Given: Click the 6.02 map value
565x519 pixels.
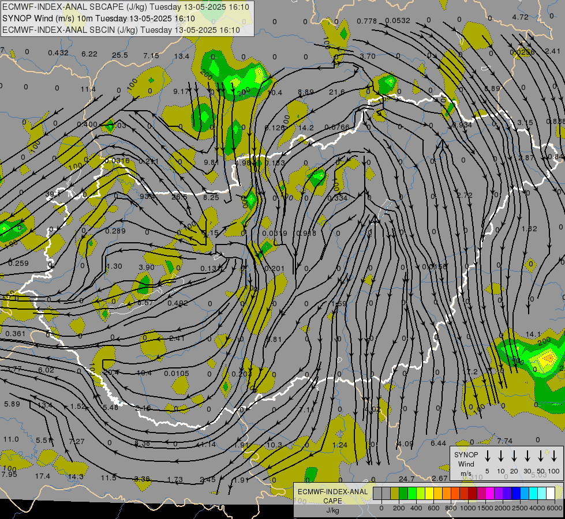Looking at the screenshot, I should pyautogui.click(x=46, y=370).
